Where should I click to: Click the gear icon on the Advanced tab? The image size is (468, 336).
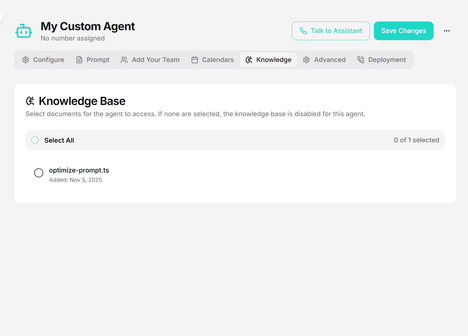click(x=306, y=59)
